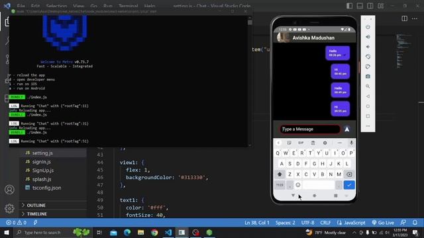The width and height of the screenshot is (424, 238).
Task: Open the View menu
Action: click(78, 6)
